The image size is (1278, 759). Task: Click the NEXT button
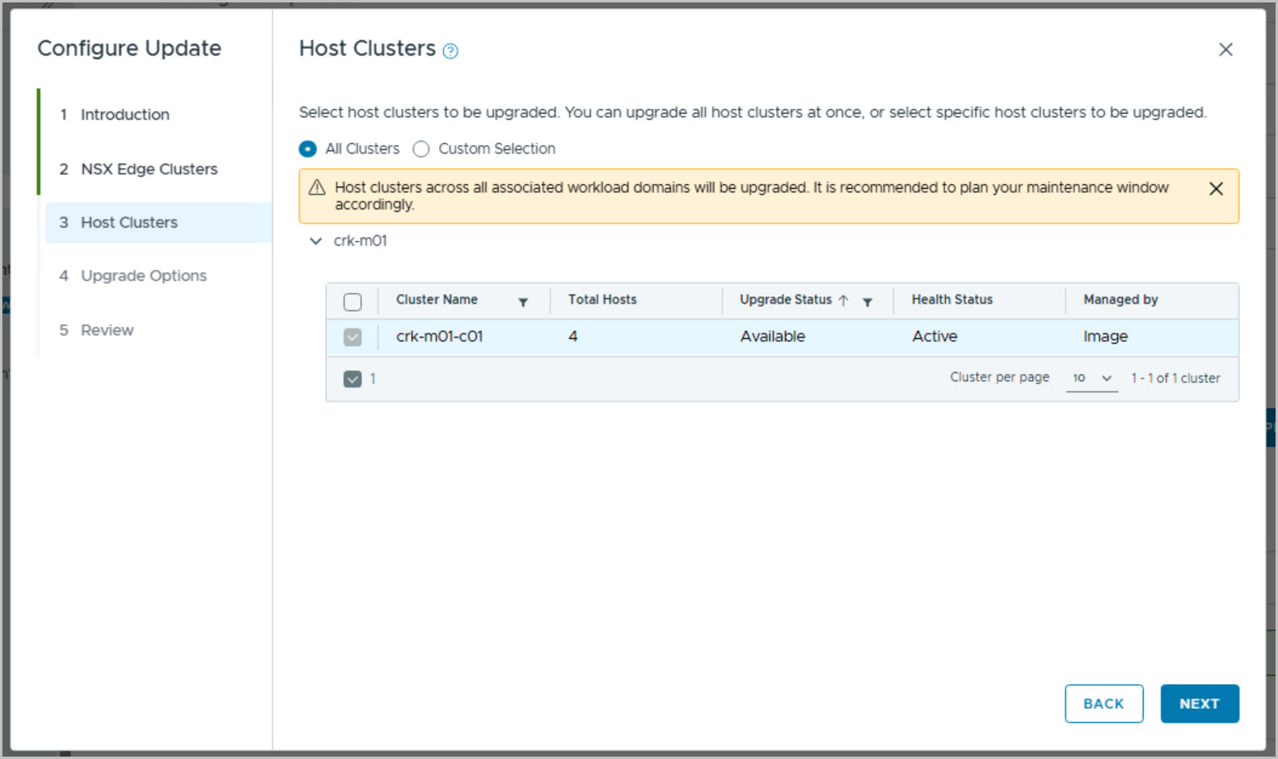click(x=1199, y=703)
